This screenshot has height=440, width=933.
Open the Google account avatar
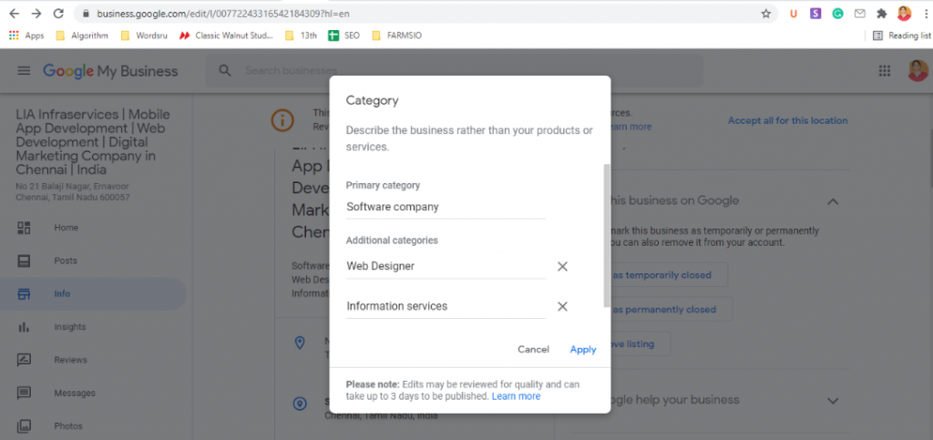[918, 71]
